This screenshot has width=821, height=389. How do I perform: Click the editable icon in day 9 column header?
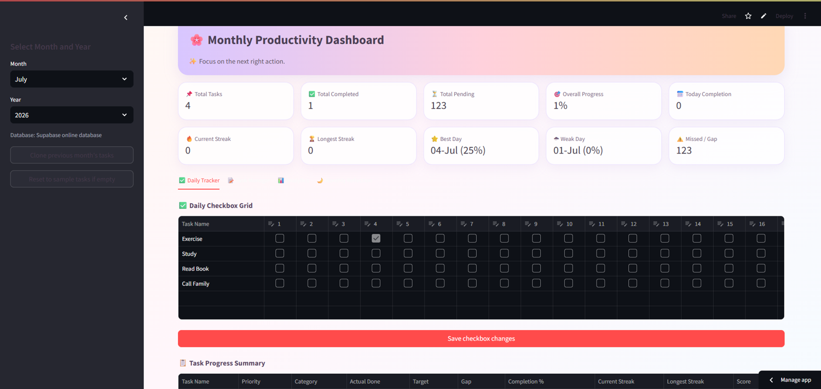coord(528,224)
